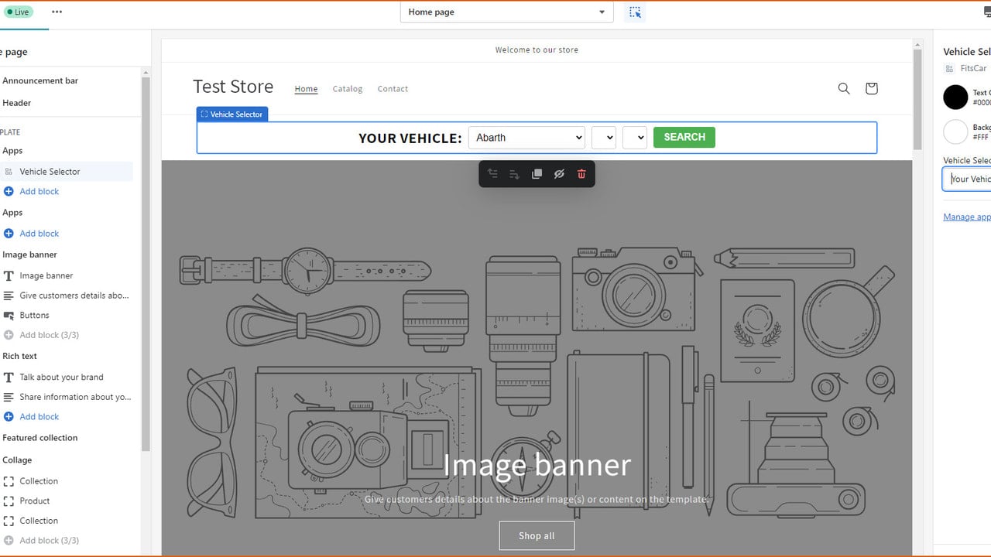
Task: Click the first Collection block icon in Collage
Action: pos(9,481)
